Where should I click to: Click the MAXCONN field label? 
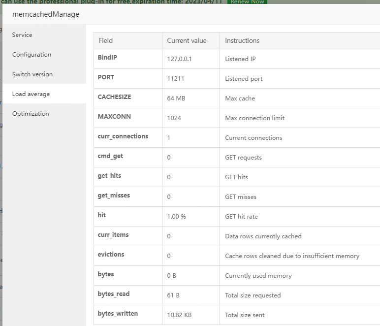(114, 117)
